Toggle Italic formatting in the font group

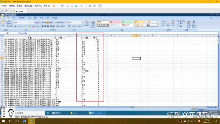[18, 26]
